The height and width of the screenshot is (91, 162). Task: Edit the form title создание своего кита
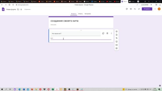64,21
